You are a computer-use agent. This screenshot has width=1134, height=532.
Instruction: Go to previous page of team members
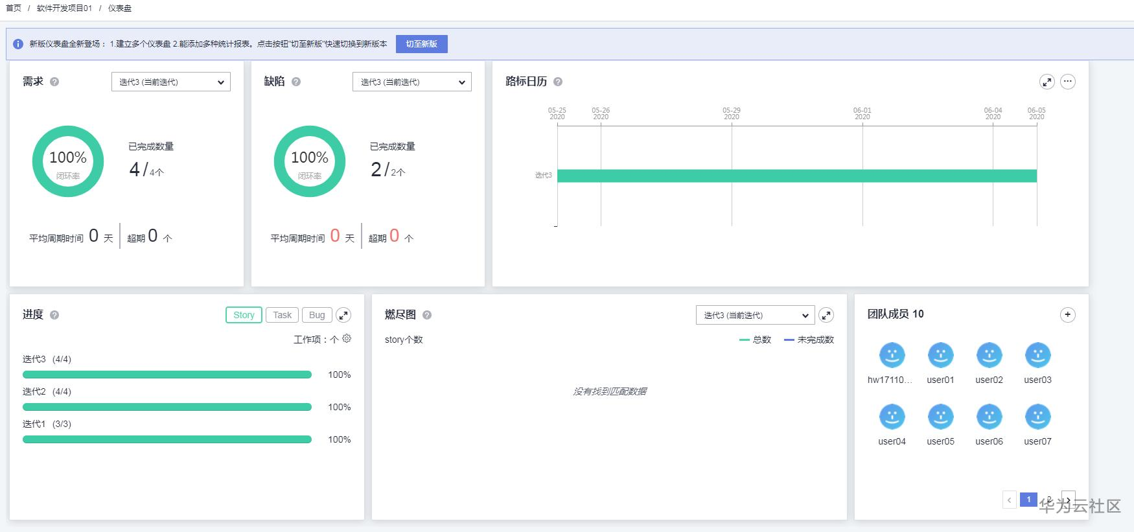1010,500
